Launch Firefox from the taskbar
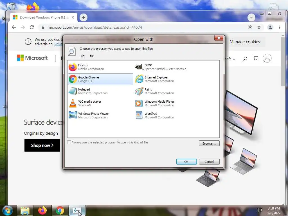 pos(42,210)
